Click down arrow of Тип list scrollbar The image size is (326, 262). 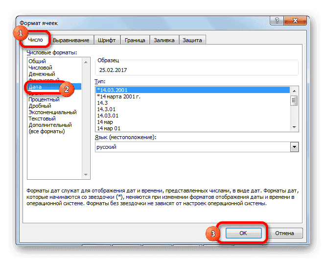pyautogui.click(x=294, y=127)
